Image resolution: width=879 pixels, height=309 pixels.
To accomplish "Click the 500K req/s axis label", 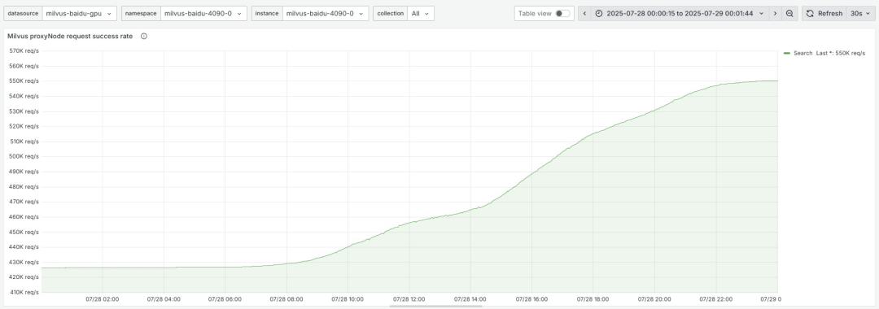I will [x=24, y=157].
